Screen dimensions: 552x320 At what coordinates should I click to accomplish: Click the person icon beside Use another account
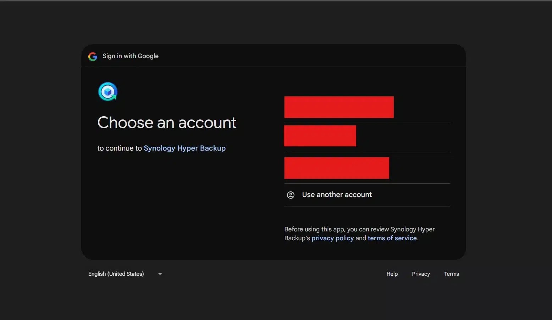pyautogui.click(x=291, y=195)
